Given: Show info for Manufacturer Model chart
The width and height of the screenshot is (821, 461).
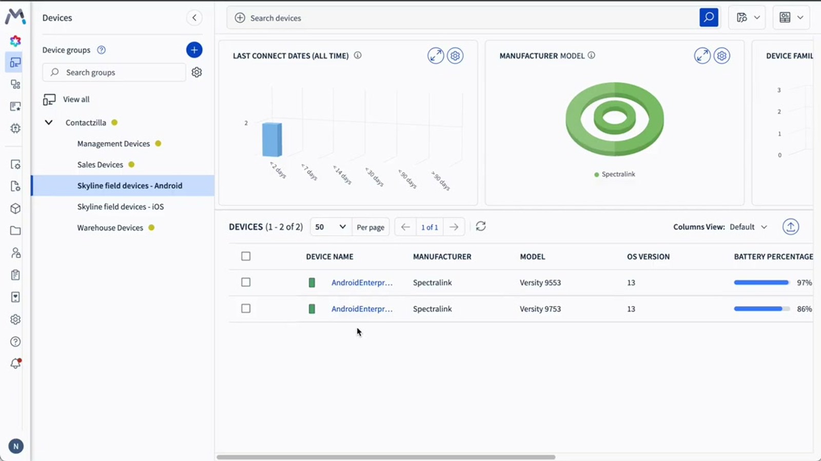Looking at the screenshot, I should coord(592,55).
